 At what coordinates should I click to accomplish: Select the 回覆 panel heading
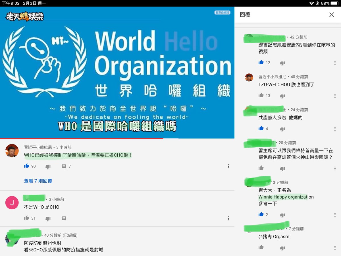[245, 15]
